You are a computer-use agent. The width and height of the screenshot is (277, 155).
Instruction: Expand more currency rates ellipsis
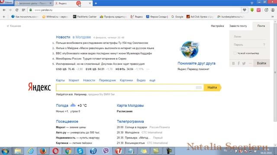(x=148, y=69)
